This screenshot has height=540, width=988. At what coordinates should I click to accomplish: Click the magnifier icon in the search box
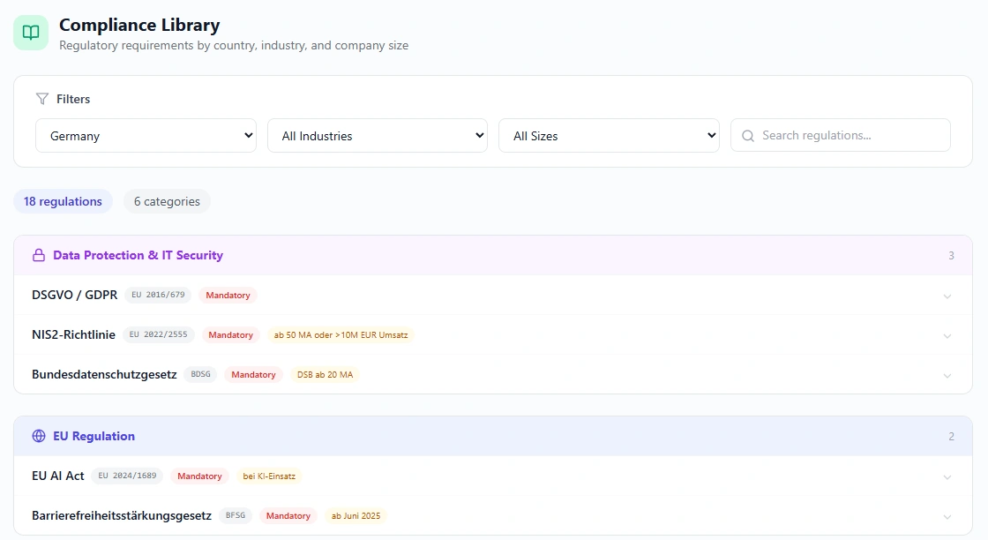tap(747, 135)
